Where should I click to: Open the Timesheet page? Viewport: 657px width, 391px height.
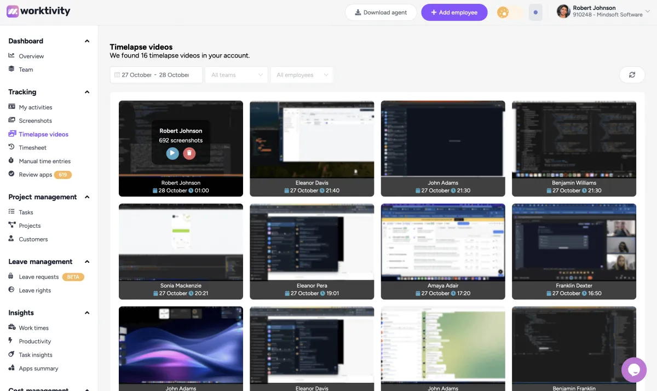(x=33, y=148)
